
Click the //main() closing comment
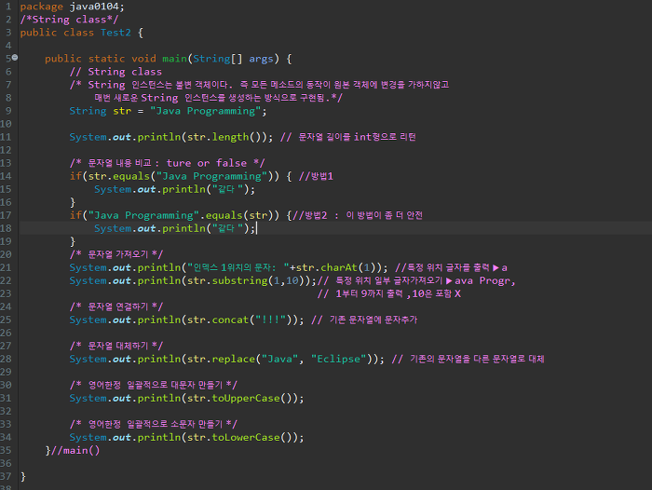click(75, 451)
